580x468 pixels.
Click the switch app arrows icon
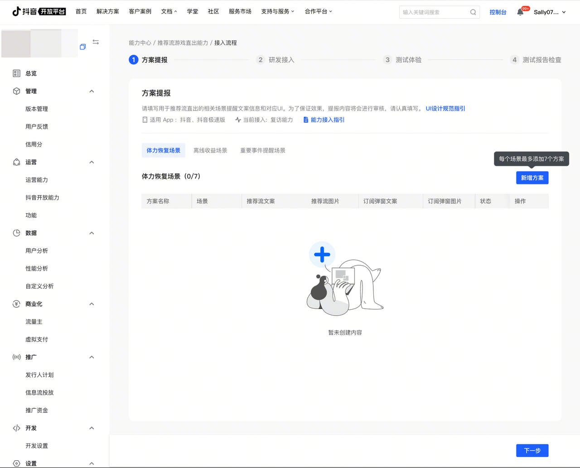[96, 42]
